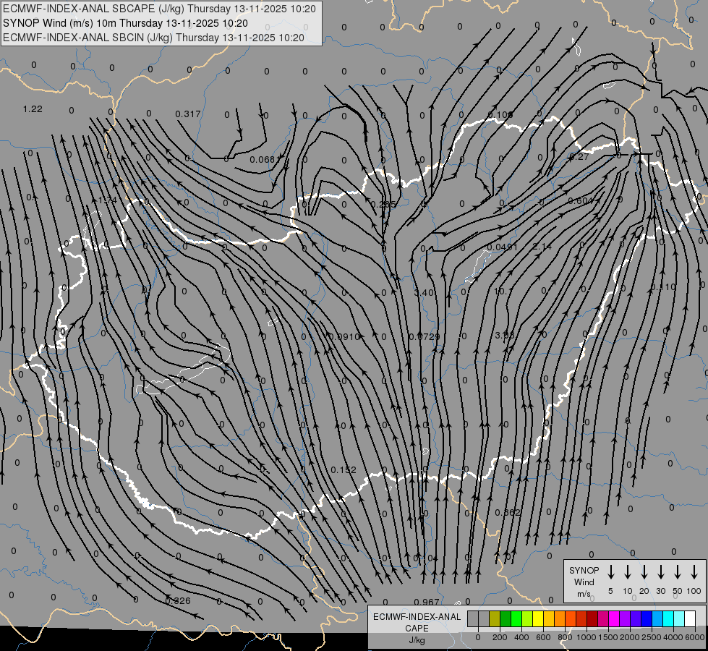Click the 1.74 value on the map
The height and width of the screenshot is (651, 708).
pyautogui.click(x=108, y=200)
